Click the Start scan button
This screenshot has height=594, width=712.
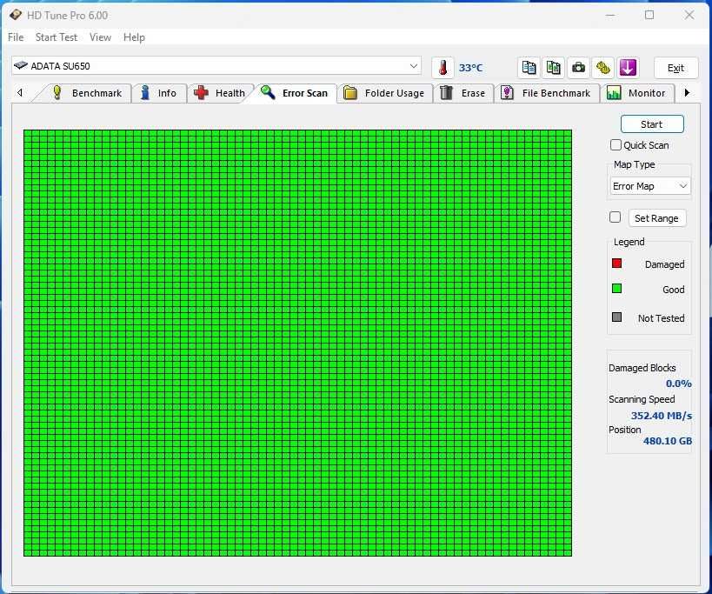coord(652,124)
